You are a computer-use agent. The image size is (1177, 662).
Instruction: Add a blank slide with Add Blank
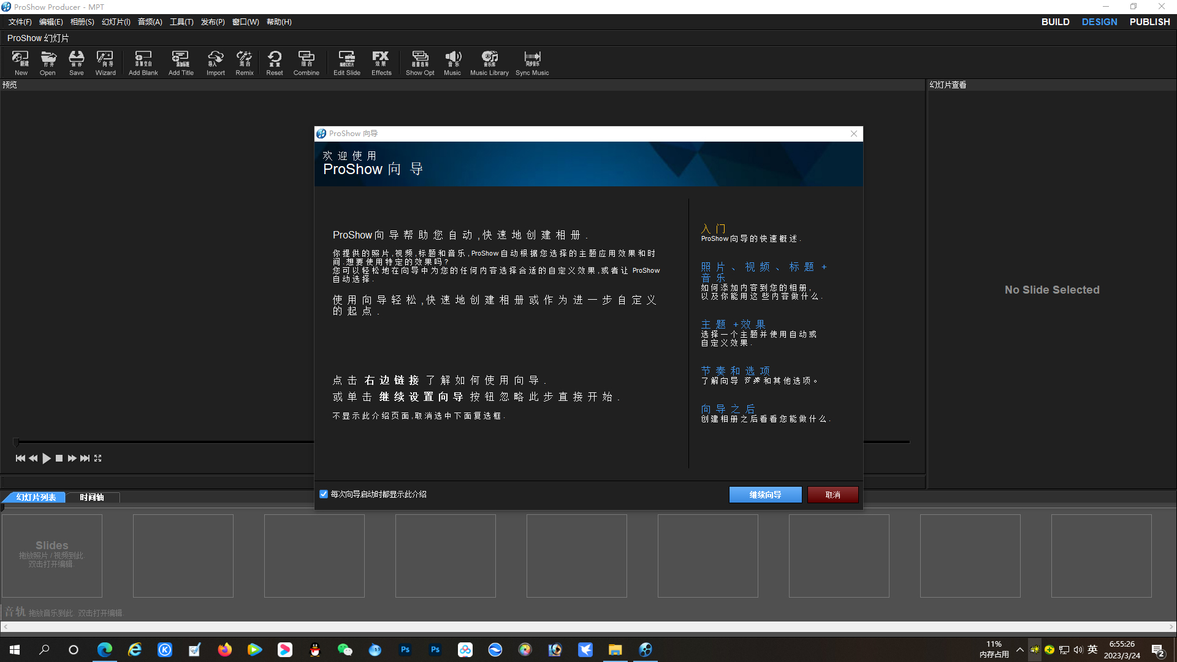coord(143,63)
